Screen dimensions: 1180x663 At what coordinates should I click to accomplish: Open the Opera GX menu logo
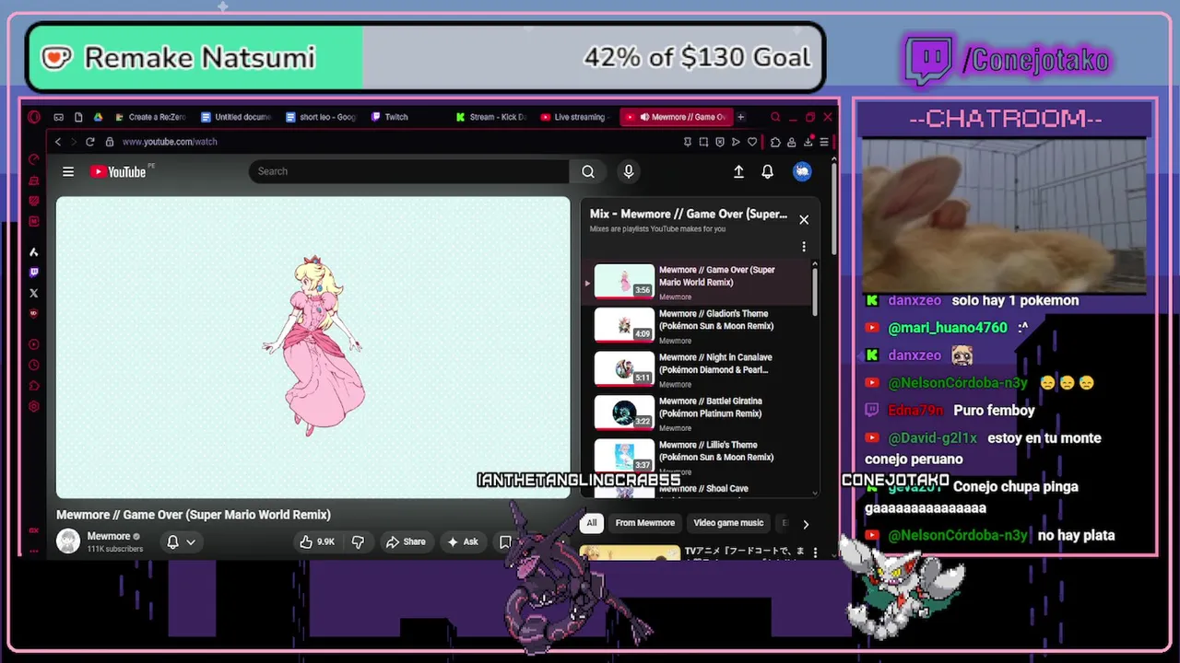[x=34, y=117]
